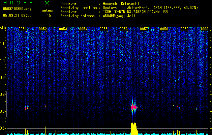Click the Observer label
The width and height of the screenshot is (212, 135).
coord(68,4)
